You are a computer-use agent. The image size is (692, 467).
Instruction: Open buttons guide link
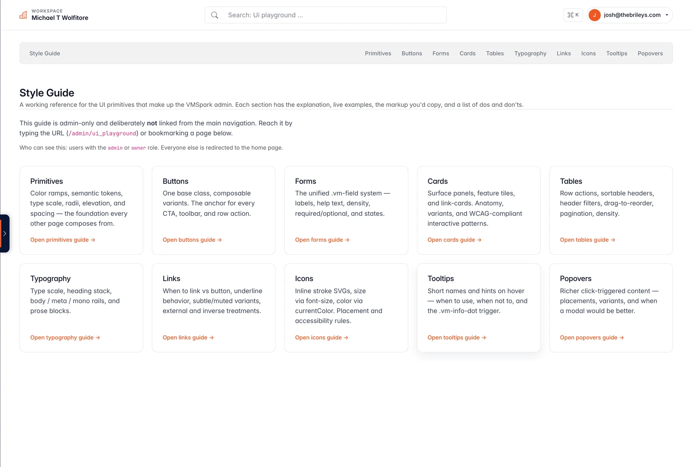pos(192,240)
